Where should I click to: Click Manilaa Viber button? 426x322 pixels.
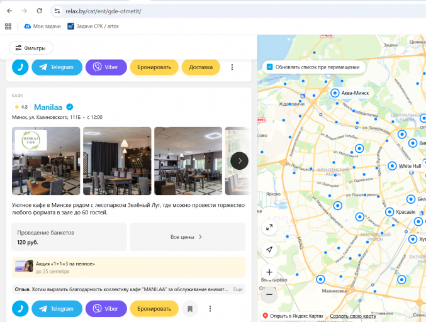tap(106, 309)
